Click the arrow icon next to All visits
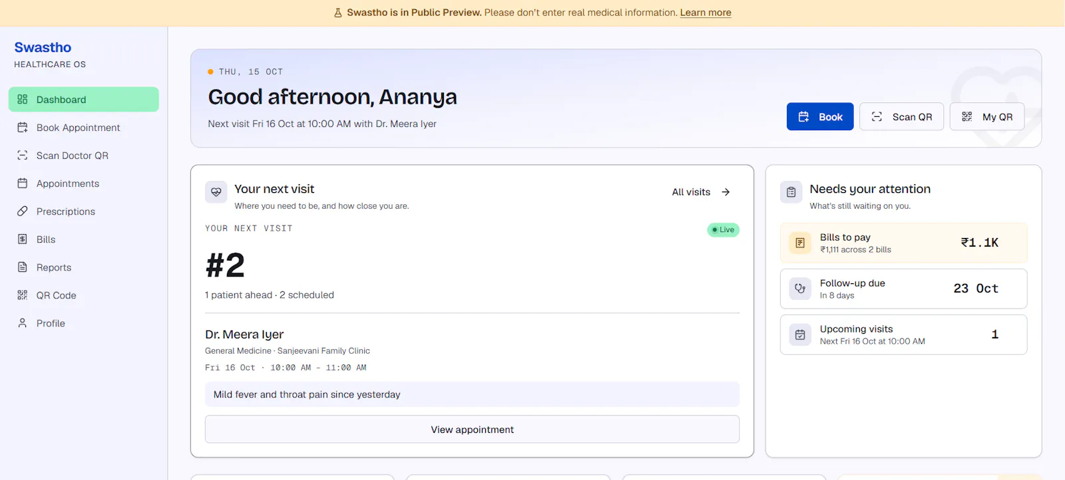The height and width of the screenshot is (480, 1065). (726, 192)
